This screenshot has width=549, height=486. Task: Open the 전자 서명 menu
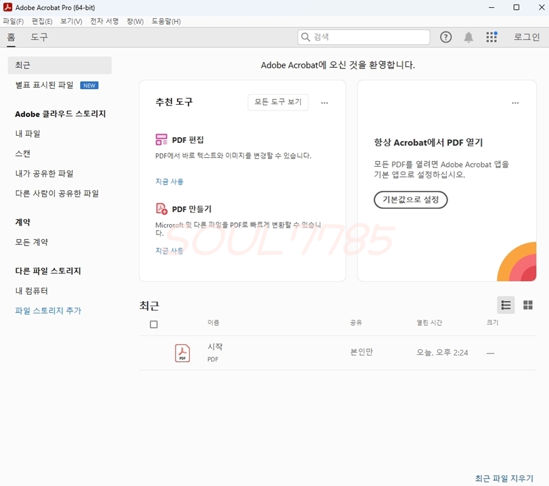[x=104, y=21]
